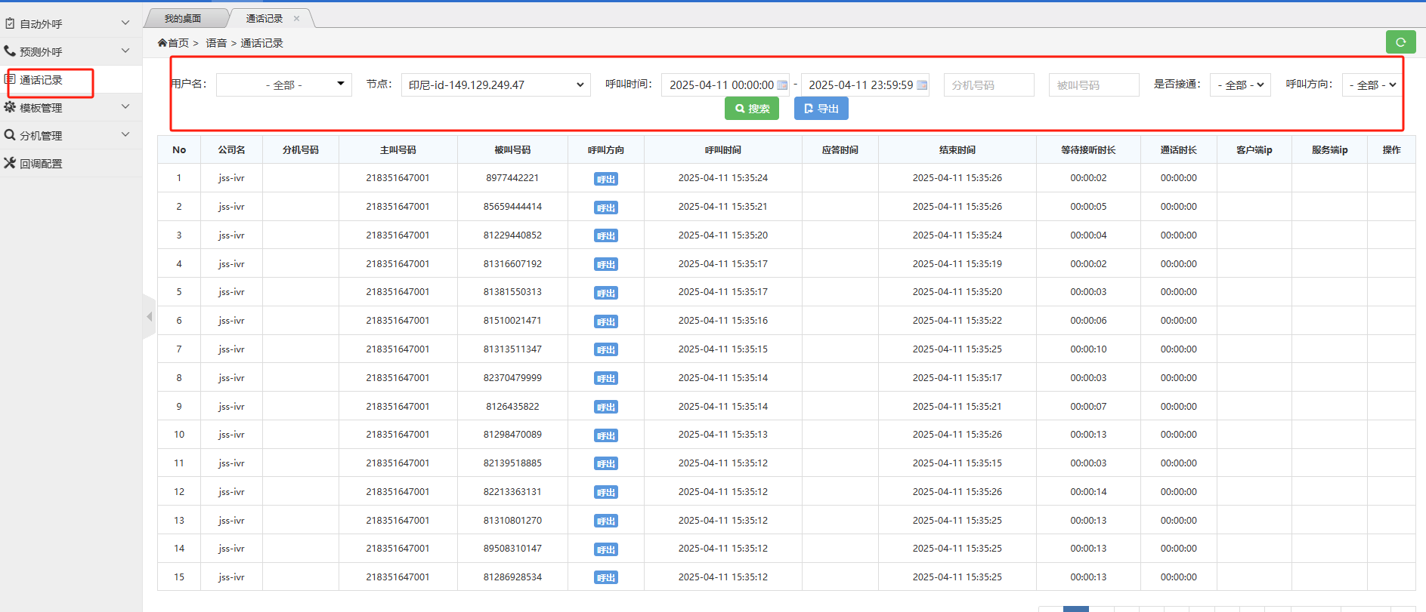The height and width of the screenshot is (612, 1426).
Task: Click the 呼出 badge in row 1
Action: click(x=605, y=179)
